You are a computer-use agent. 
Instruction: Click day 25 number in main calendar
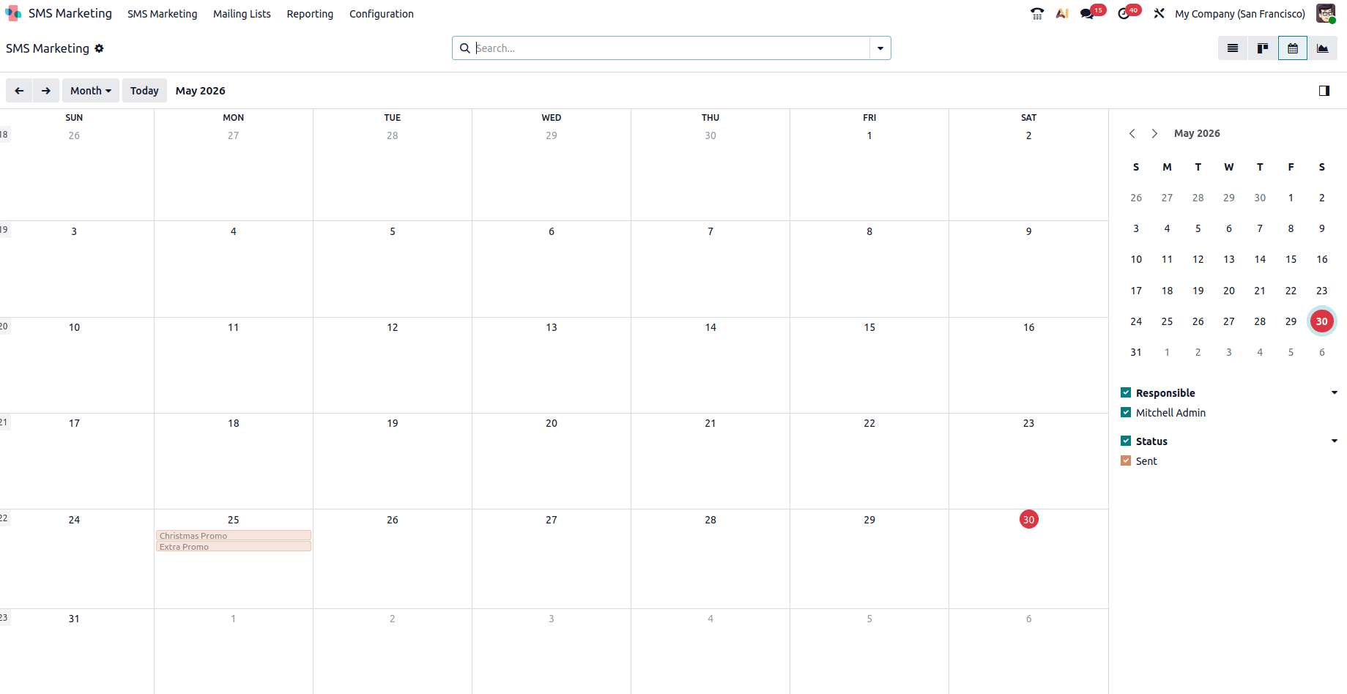234,520
